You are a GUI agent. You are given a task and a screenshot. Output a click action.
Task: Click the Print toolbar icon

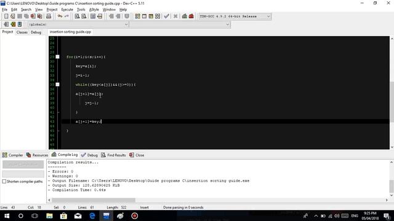[49, 17]
